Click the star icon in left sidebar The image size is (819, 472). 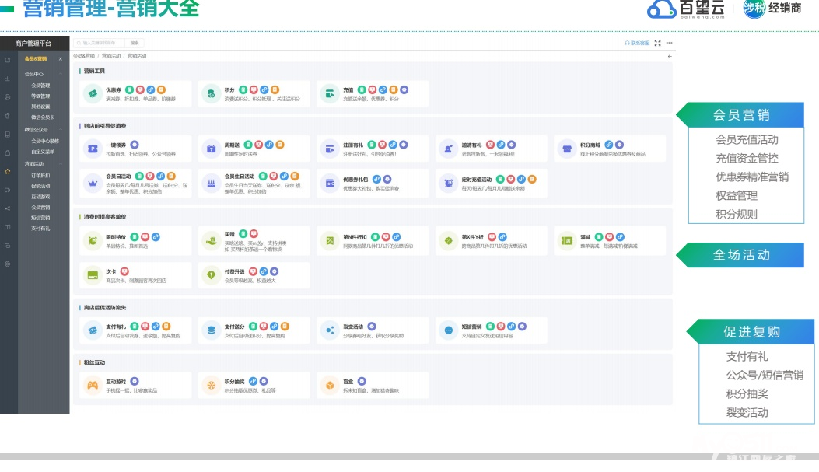tap(8, 171)
